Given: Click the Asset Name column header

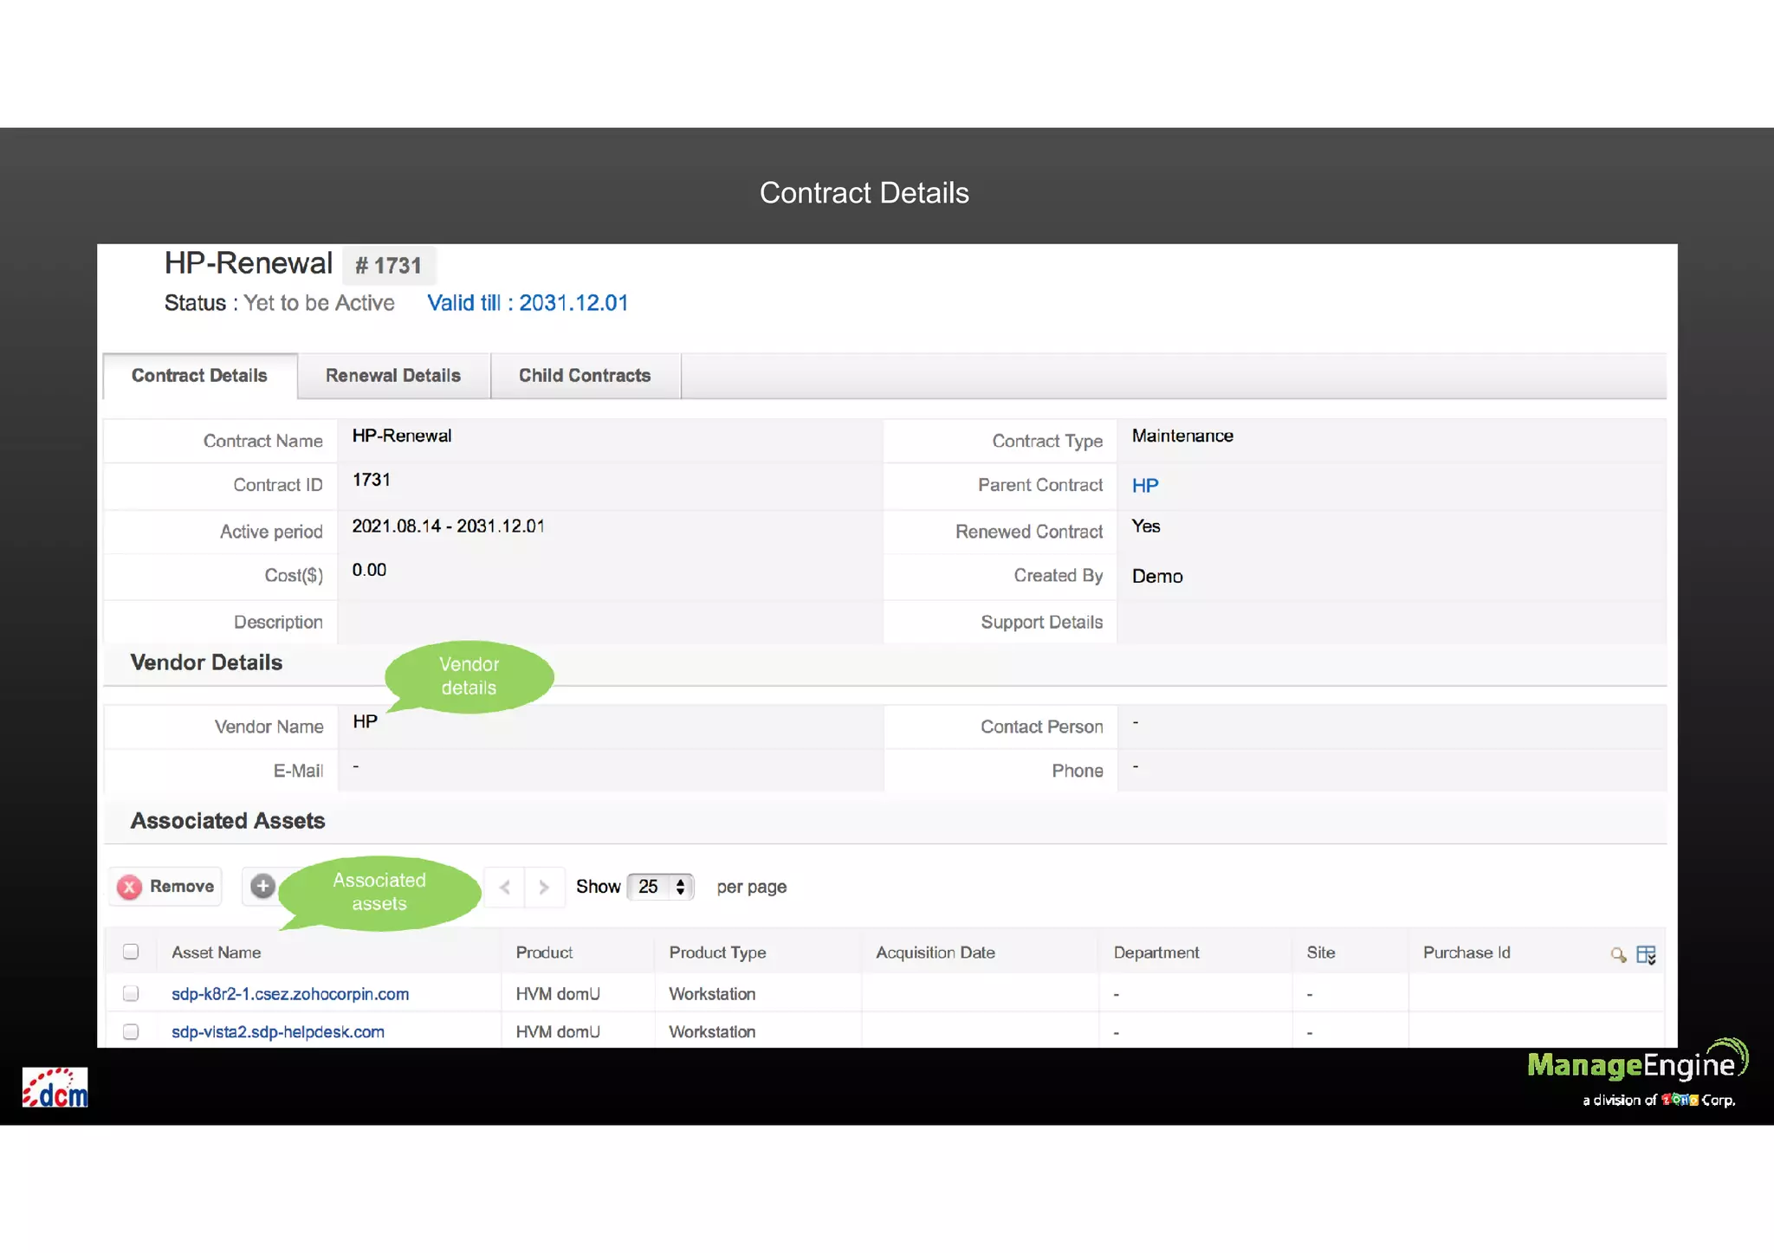Looking at the screenshot, I should pyautogui.click(x=217, y=953).
